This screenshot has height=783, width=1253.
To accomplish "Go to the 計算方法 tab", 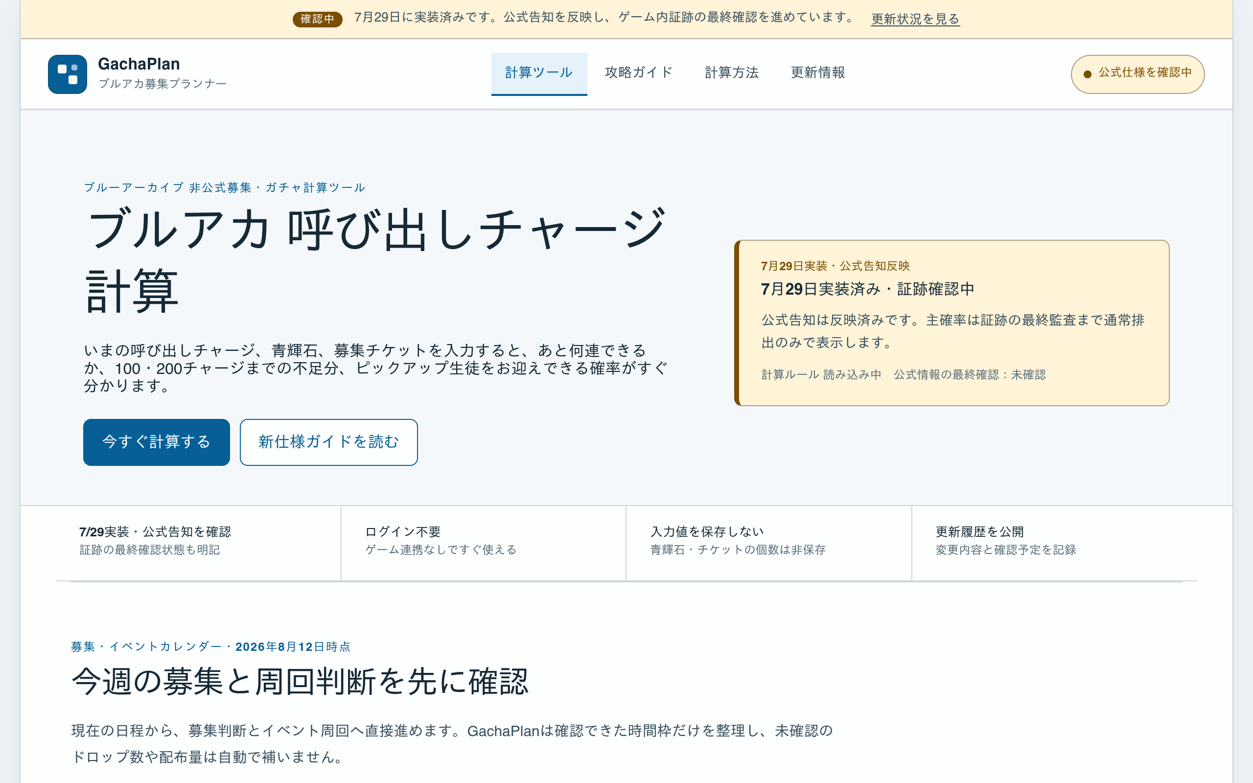I will (732, 73).
